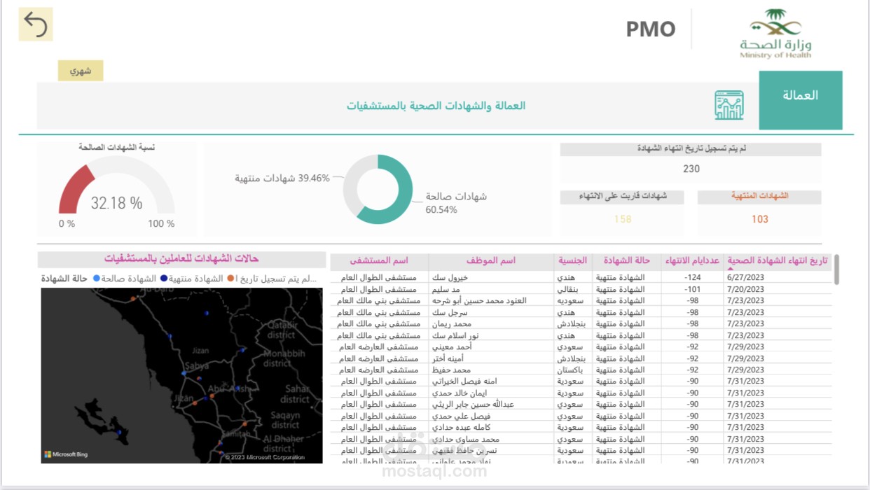870x490 pixels.
Task: Click the dark-blue الشهادة منتهية legend dot
Action: pyautogui.click(x=163, y=279)
